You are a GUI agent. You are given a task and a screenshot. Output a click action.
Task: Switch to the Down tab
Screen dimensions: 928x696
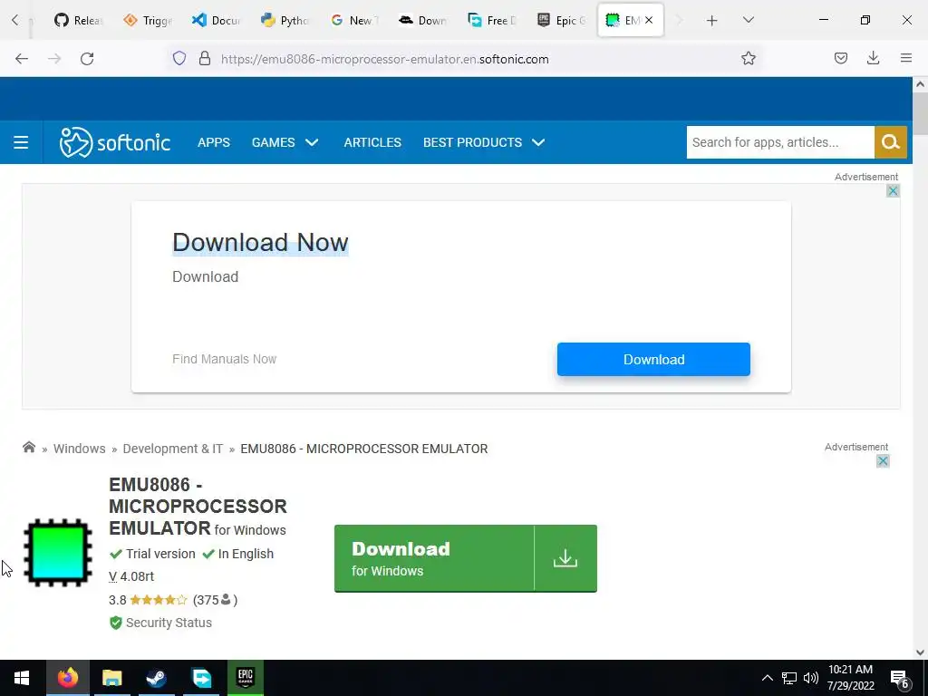[422, 21]
